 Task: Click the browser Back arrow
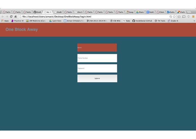pos(3,17)
